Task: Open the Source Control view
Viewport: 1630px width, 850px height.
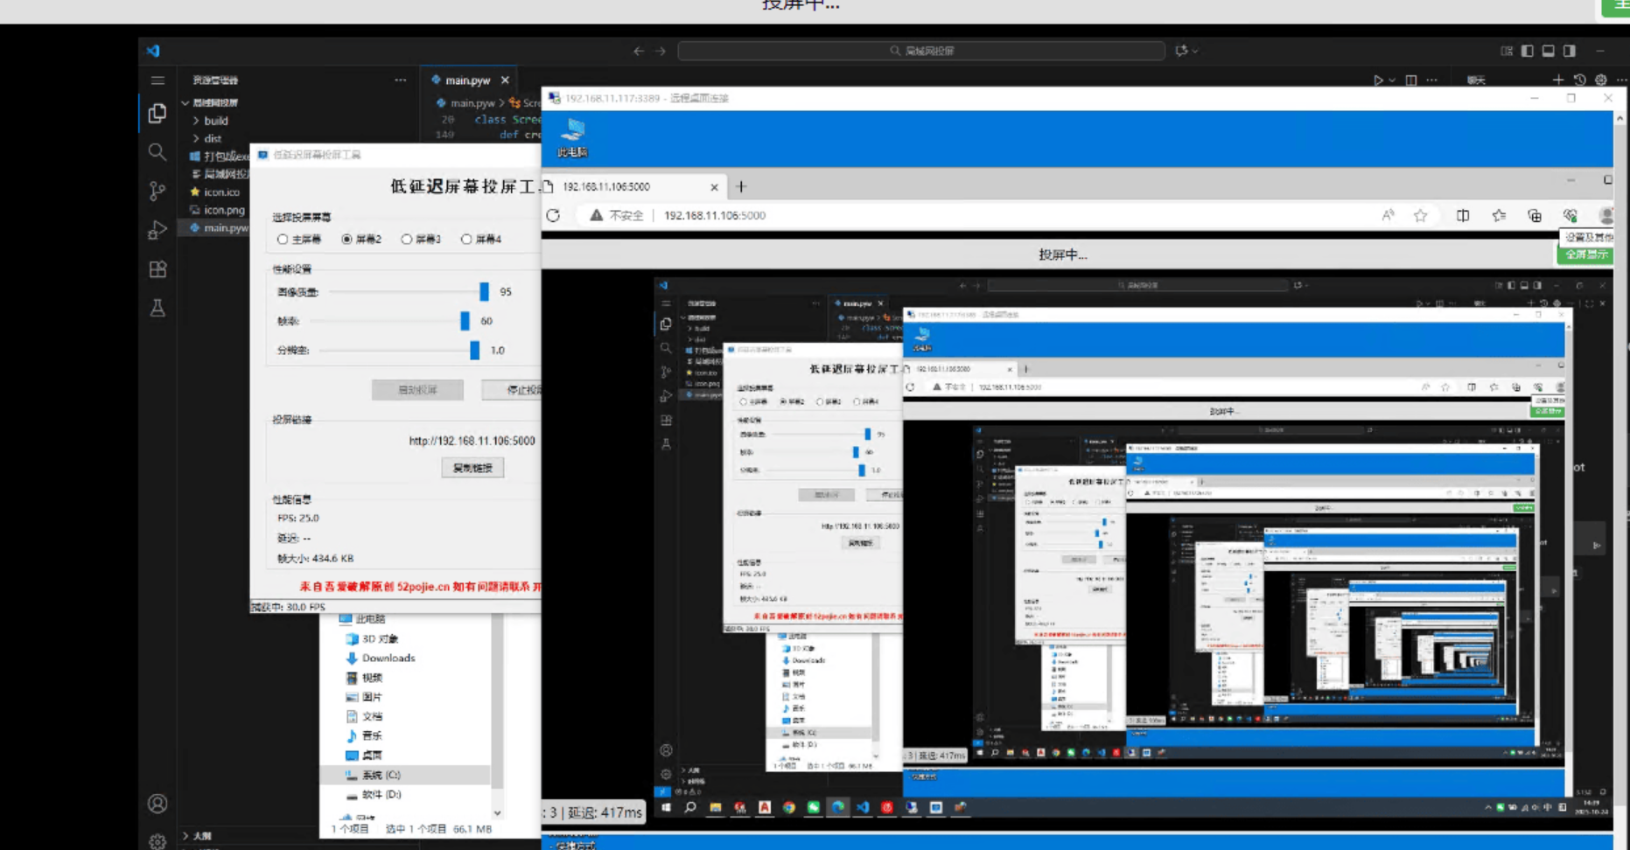Action: pyautogui.click(x=157, y=191)
